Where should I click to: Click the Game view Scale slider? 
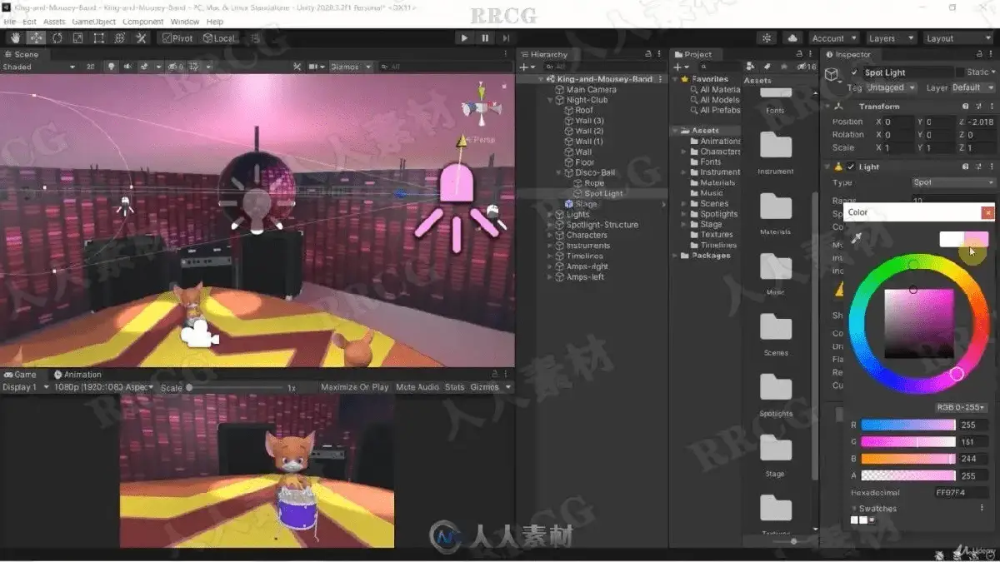[235, 387]
